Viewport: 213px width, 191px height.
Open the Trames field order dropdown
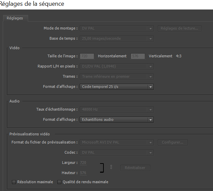pyautogui.click(x=117, y=77)
